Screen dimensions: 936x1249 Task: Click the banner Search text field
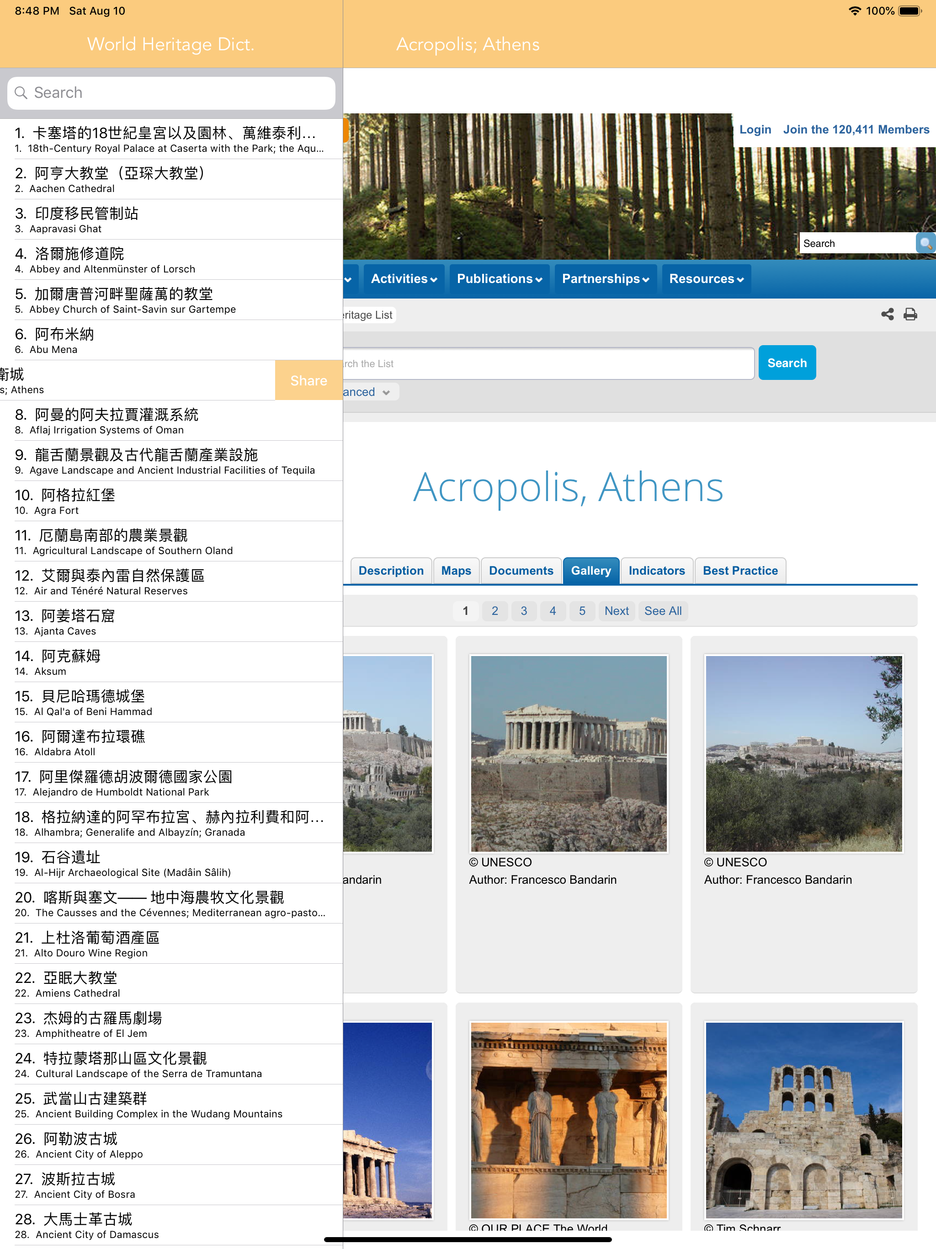click(x=857, y=243)
